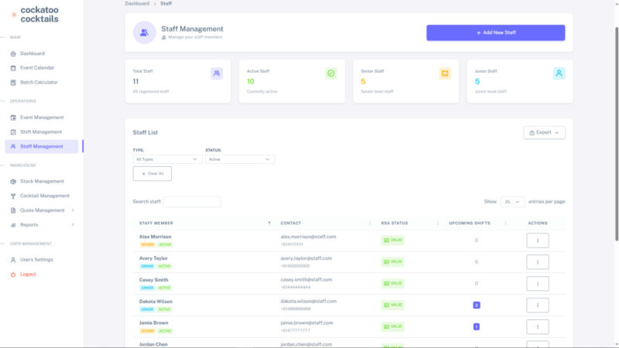Focus the Search staff input field

(x=192, y=202)
